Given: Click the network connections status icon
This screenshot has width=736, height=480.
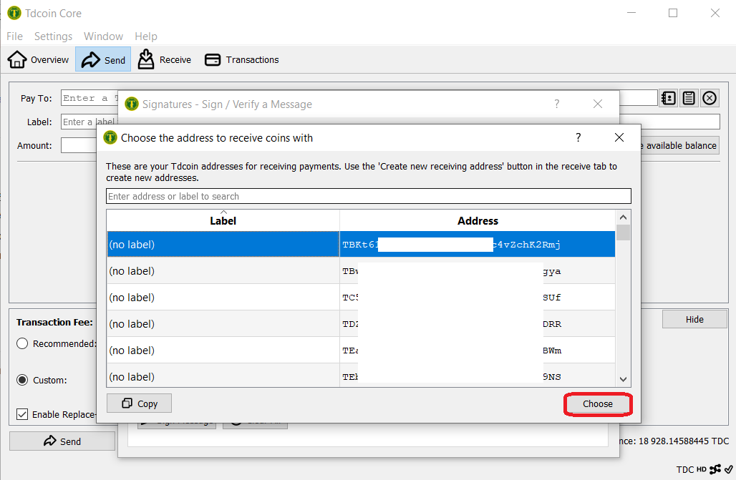Looking at the screenshot, I should (715, 469).
